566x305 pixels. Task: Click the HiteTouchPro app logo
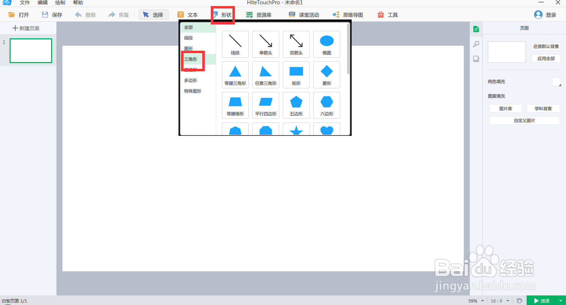tap(7, 2)
